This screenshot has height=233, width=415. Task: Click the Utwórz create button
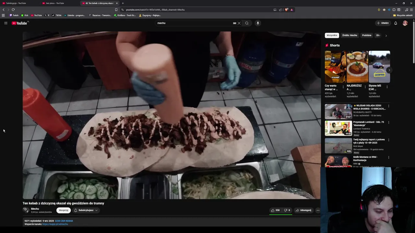click(383, 23)
